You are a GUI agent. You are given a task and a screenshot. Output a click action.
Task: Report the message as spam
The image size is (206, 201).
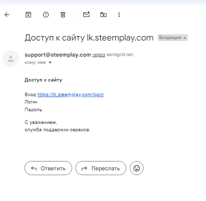click(x=46, y=15)
